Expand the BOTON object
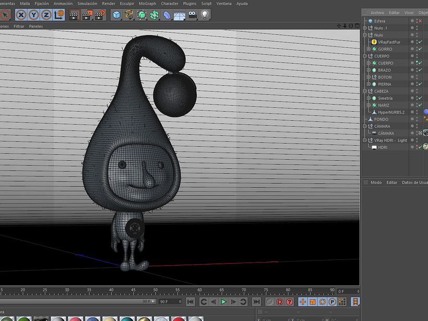428x321 pixels. [x=369, y=77]
